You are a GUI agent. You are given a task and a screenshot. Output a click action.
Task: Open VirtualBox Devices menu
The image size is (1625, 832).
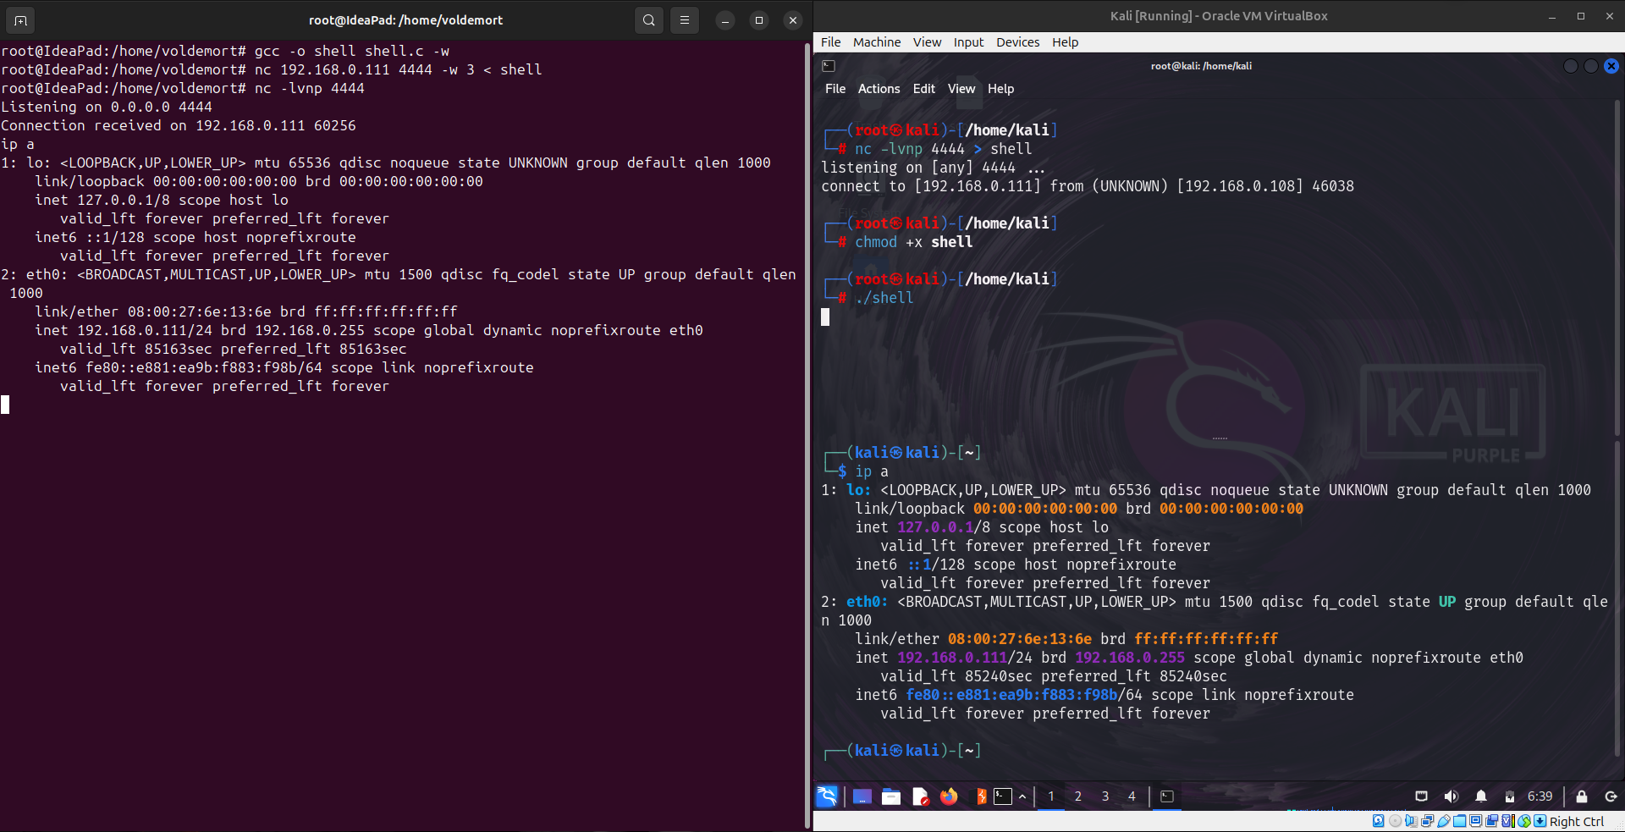1017,42
